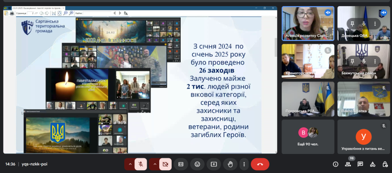Pin the Донецька ОВА participant tile

pos(352,24)
